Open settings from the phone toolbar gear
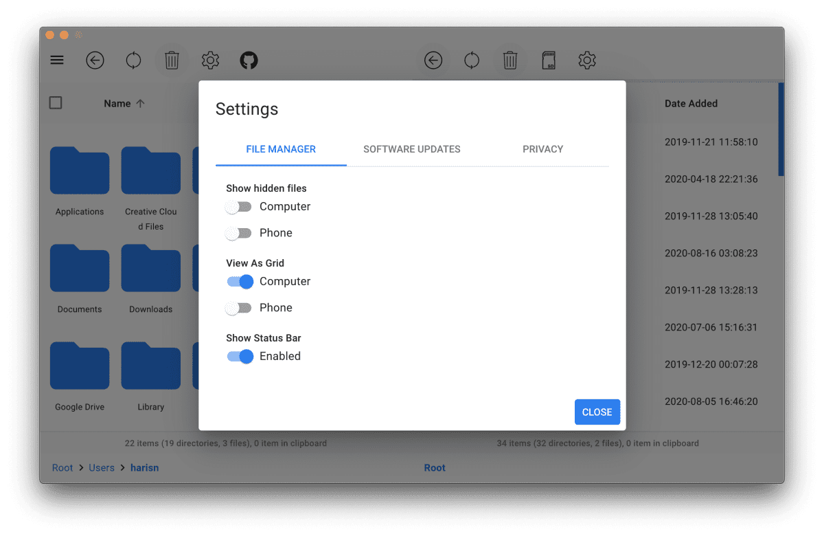 (x=586, y=60)
